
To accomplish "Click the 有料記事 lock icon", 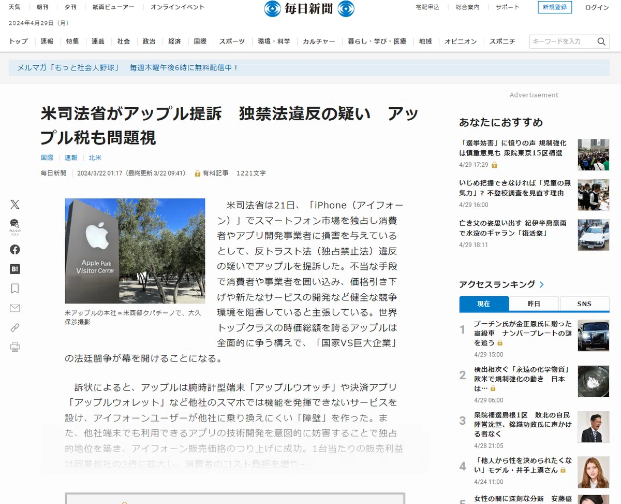I will (198, 174).
